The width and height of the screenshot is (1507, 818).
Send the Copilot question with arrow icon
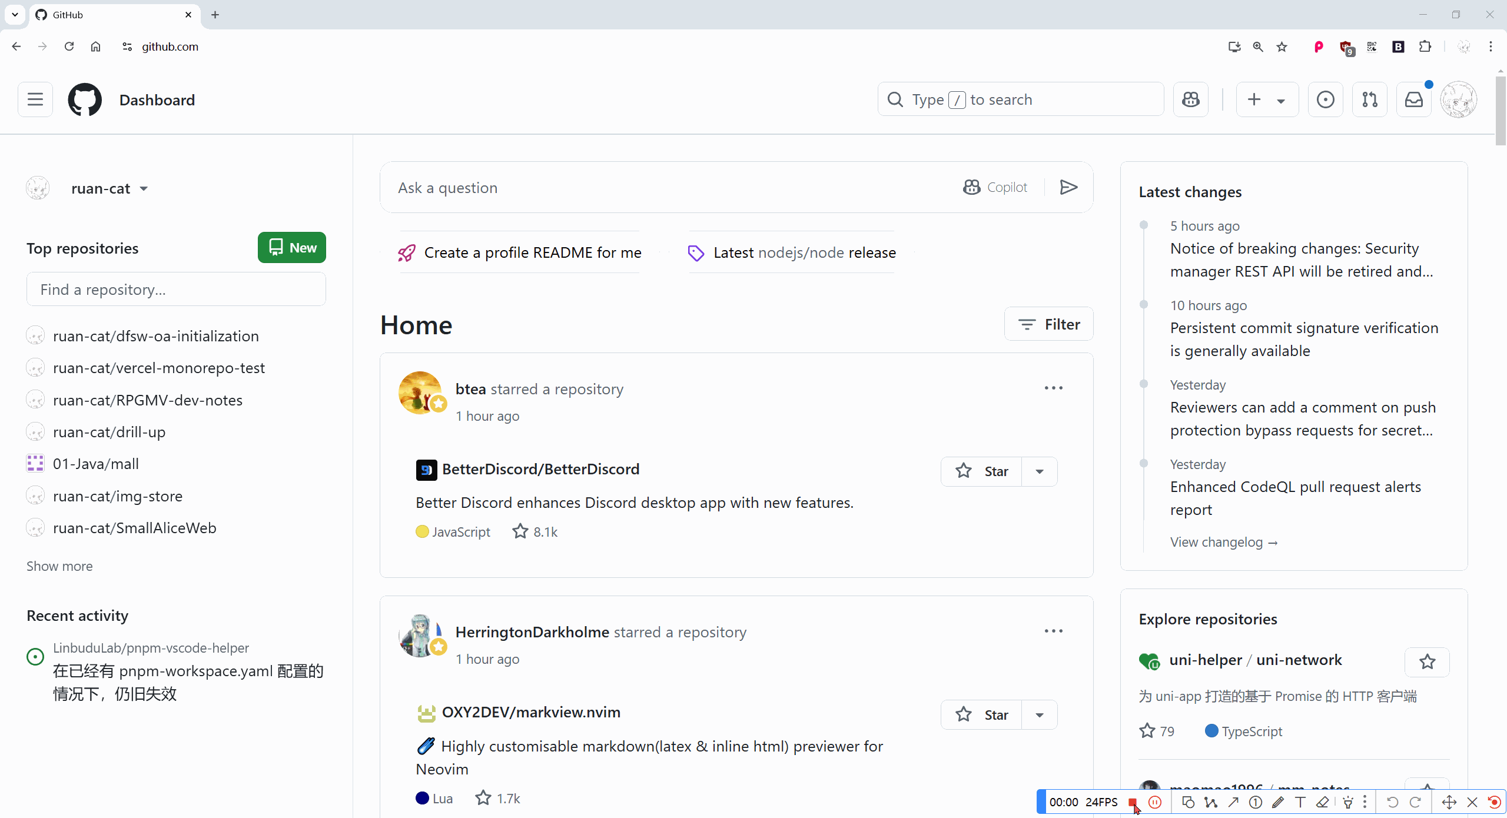click(1068, 188)
